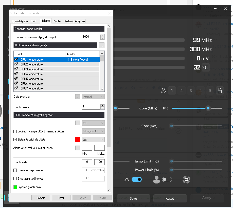Toggle the CPU3 temperature checkmark

tap(16, 69)
